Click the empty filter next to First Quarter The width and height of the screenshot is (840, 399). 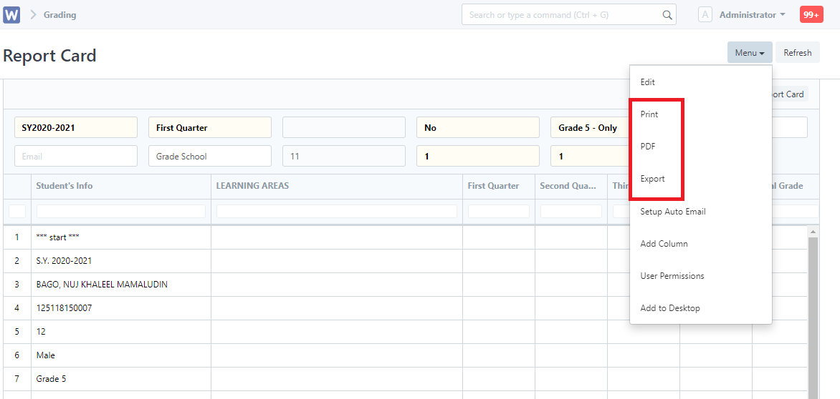pos(344,128)
